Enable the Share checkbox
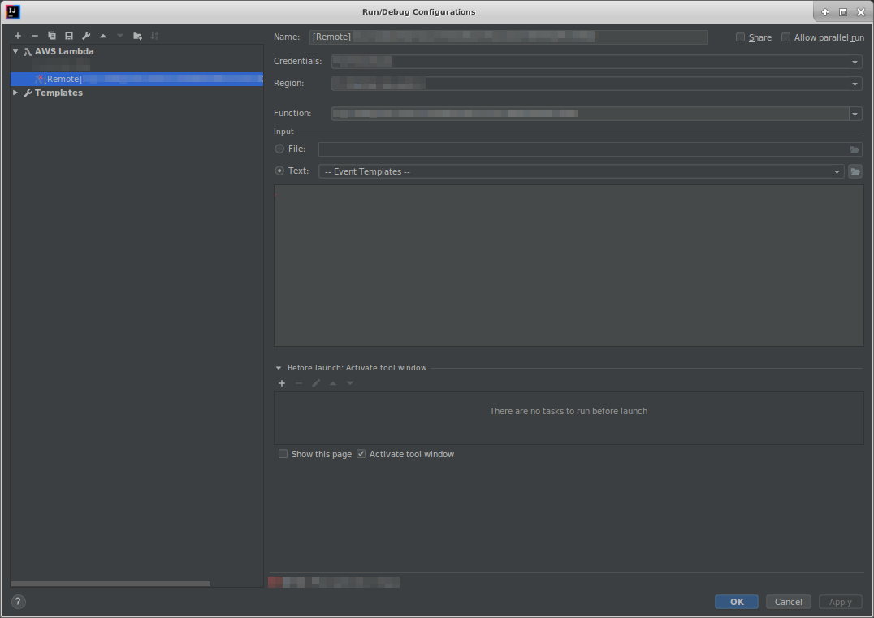The image size is (874, 618). tap(740, 37)
